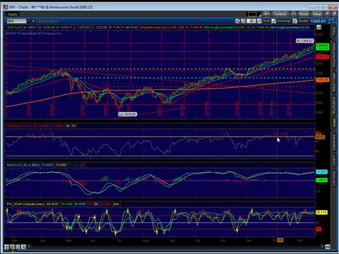Click the grid layout icon at bottom left
Viewport: 339px width, 254px height.
pyautogui.click(x=6, y=247)
